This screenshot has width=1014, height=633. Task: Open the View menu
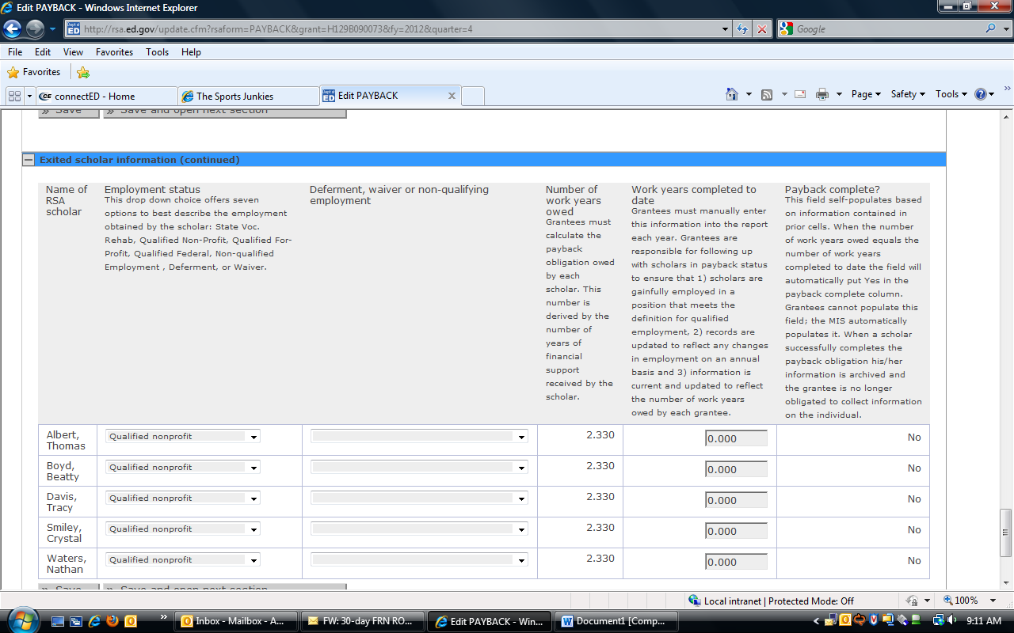tap(73, 52)
